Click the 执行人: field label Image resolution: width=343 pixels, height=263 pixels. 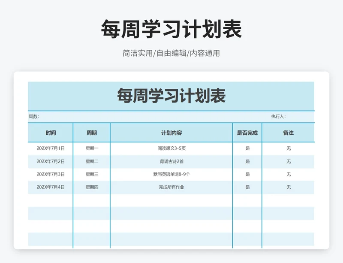click(x=278, y=116)
